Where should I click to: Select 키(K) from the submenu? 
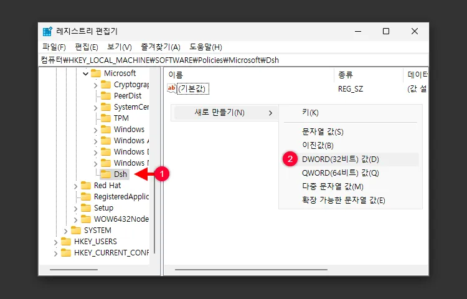click(350, 113)
